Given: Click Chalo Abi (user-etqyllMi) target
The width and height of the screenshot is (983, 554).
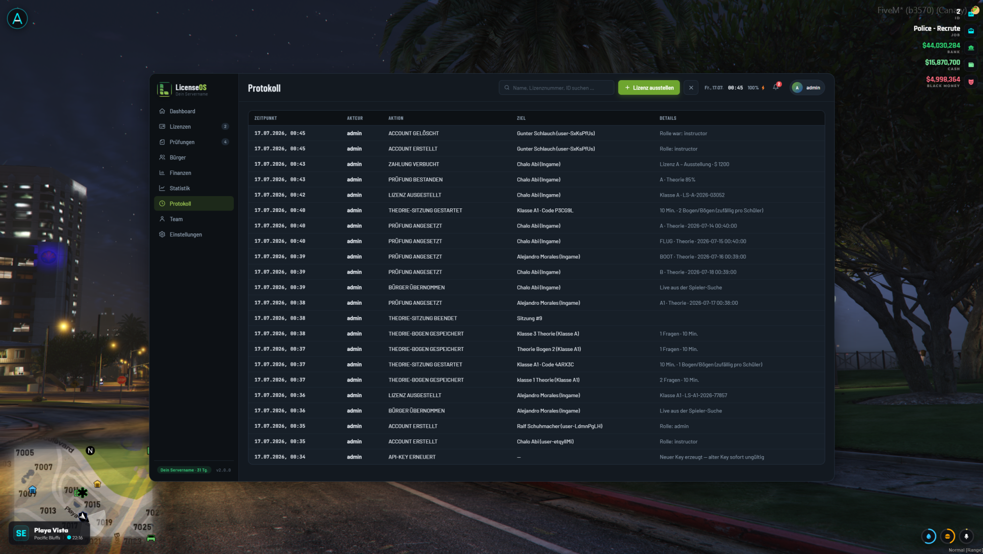Looking at the screenshot, I should [545, 442].
